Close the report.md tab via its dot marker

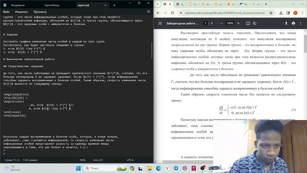(106, 5)
